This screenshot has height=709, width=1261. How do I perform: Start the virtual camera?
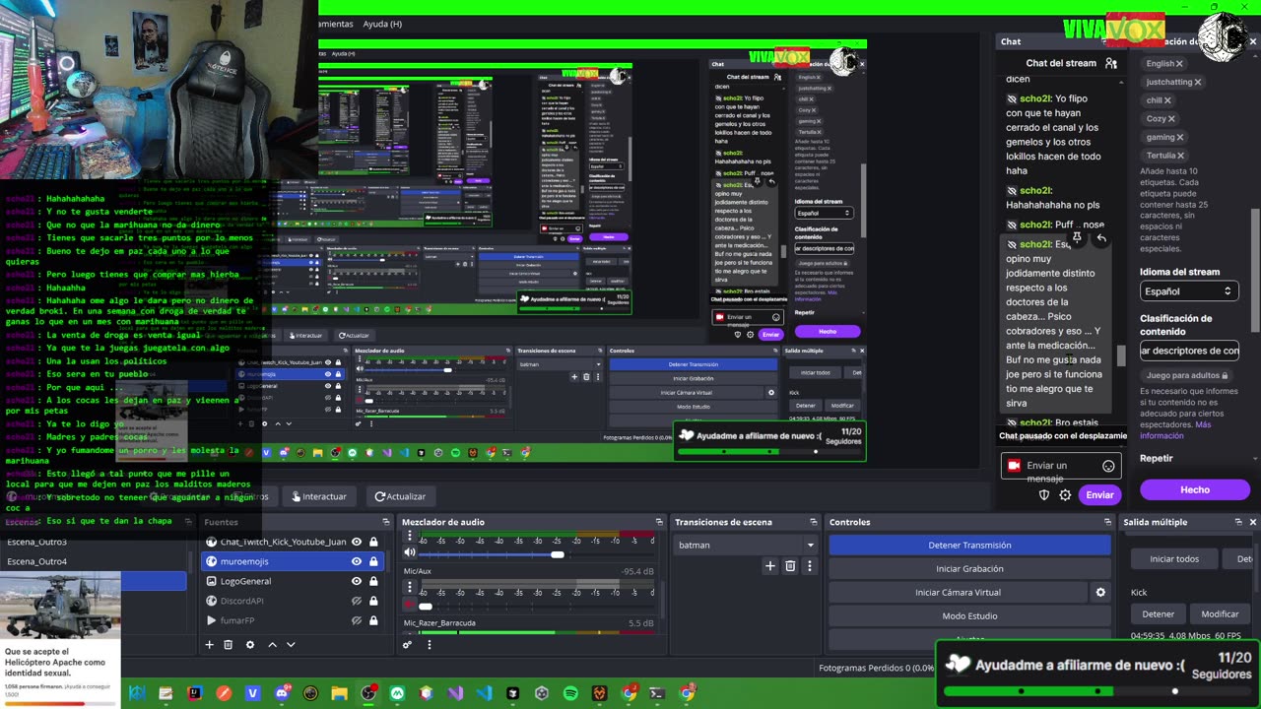(x=958, y=592)
